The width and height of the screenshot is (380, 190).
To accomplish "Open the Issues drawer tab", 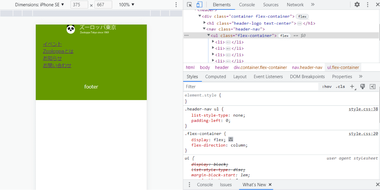I will [226, 185].
